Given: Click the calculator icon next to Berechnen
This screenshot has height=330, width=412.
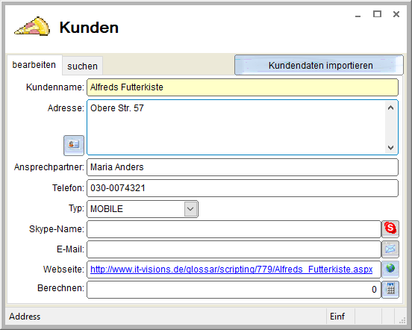Looking at the screenshot, I should (x=390, y=290).
